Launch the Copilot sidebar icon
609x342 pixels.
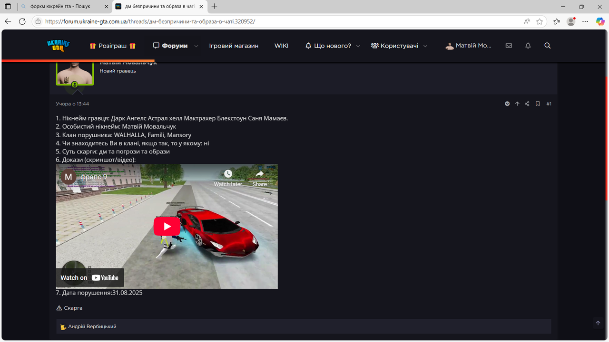(x=600, y=21)
